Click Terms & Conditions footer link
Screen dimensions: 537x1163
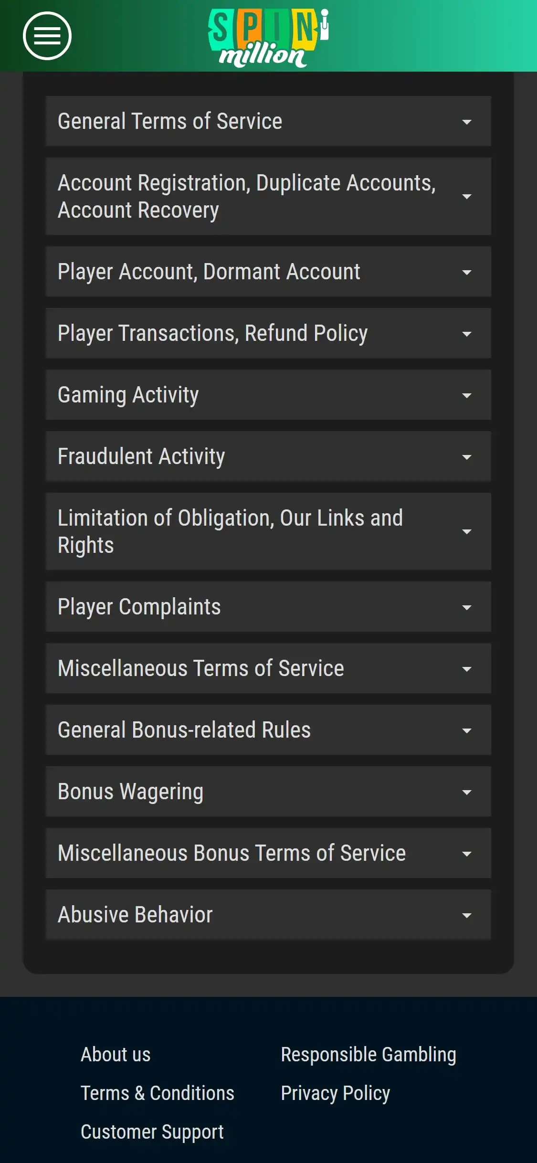[x=157, y=1093]
